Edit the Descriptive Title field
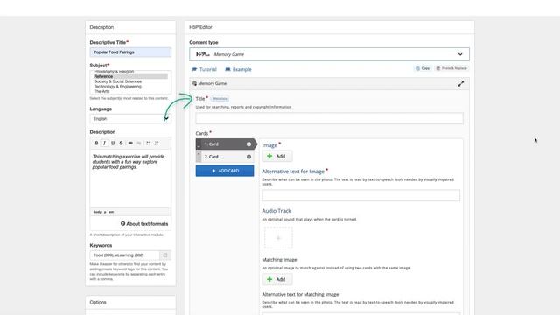Viewport: 560px width, 315px height. pos(130,52)
